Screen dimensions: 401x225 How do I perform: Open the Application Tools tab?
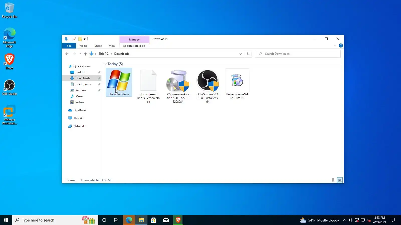click(x=134, y=46)
